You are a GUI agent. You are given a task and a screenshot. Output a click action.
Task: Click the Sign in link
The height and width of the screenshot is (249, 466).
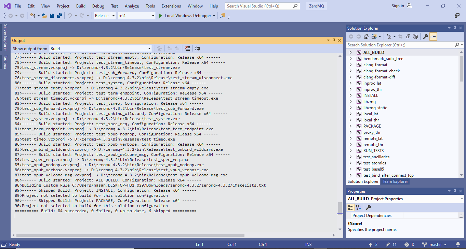pyautogui.click(x=397, y=6)
